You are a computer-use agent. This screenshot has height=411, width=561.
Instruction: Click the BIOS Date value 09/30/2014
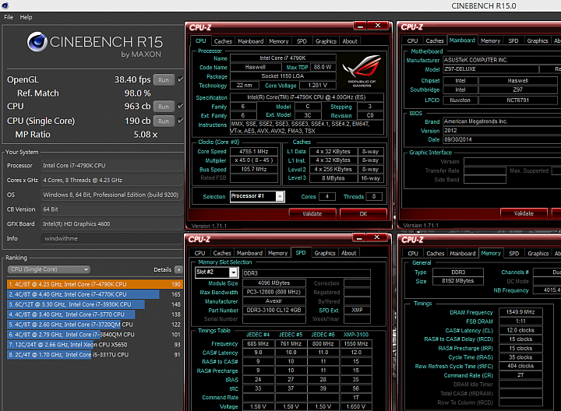(502, 139)
